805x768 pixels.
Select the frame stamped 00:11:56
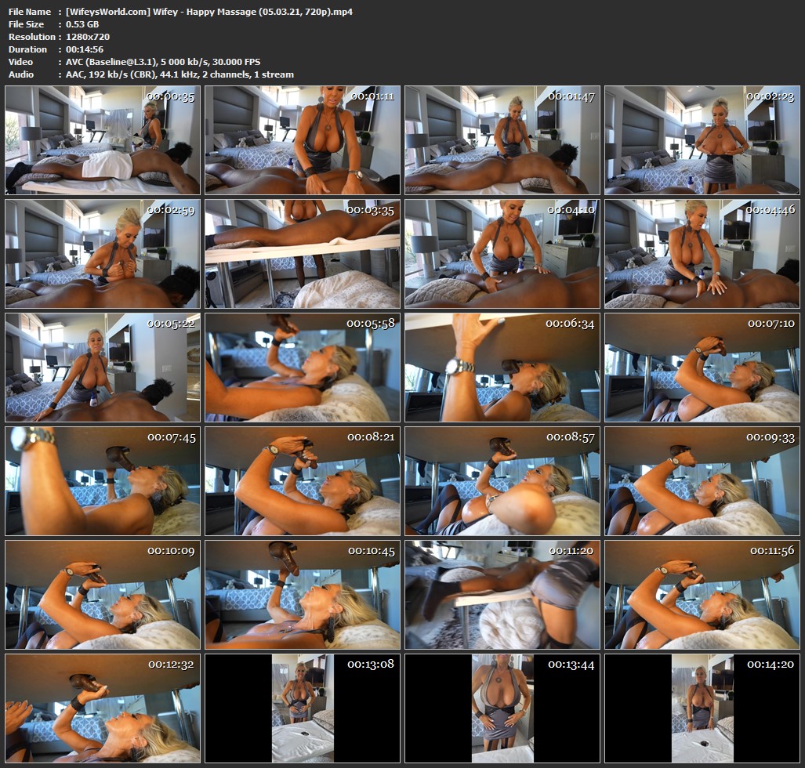[702, 595]
